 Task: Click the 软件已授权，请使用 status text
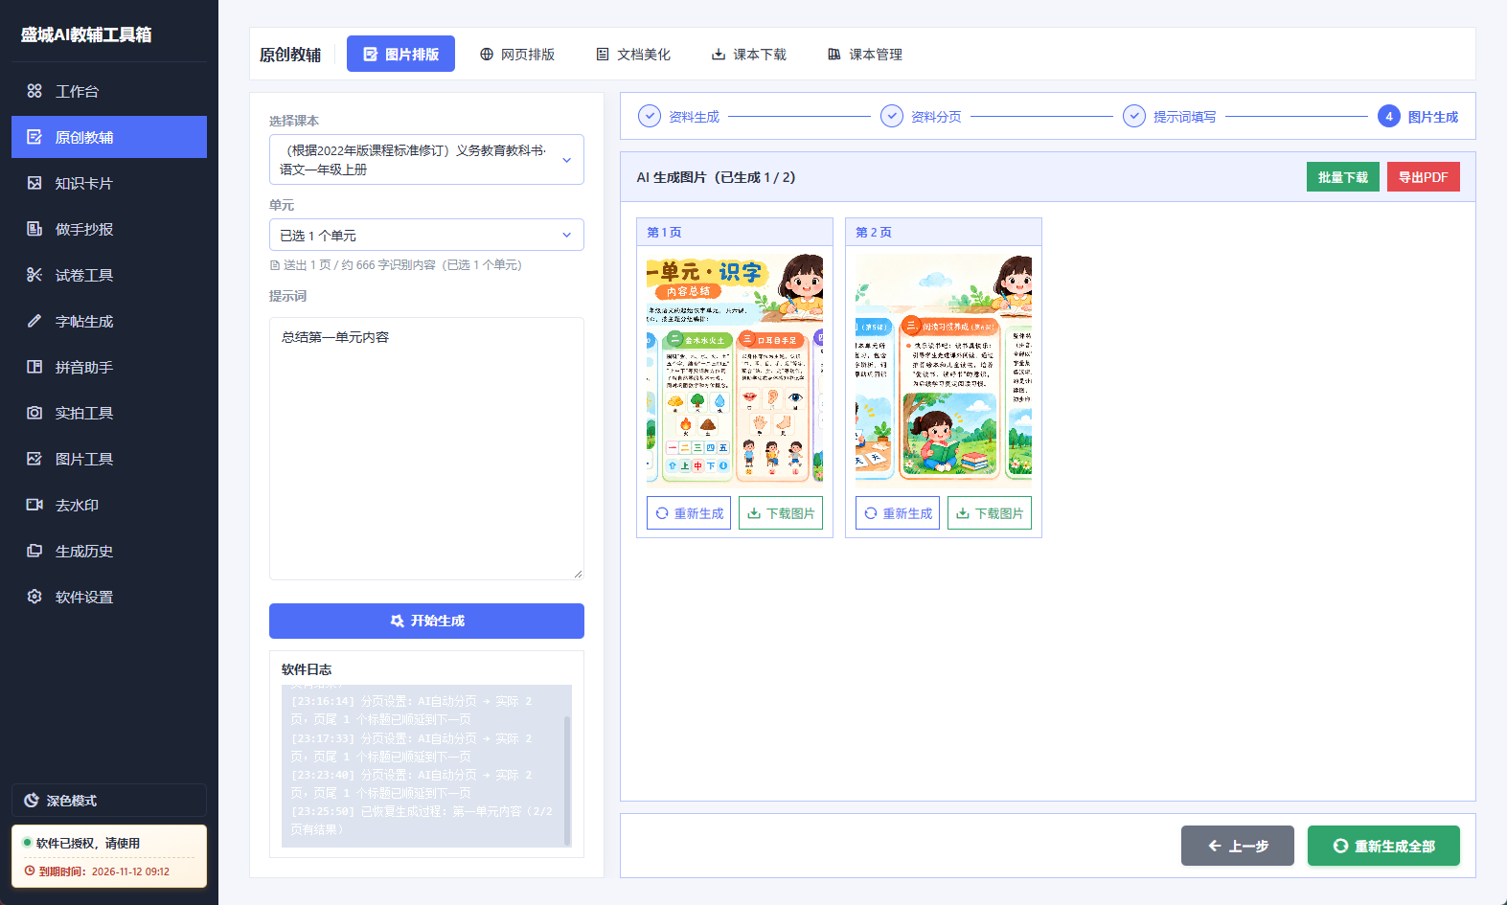[88, 843]
